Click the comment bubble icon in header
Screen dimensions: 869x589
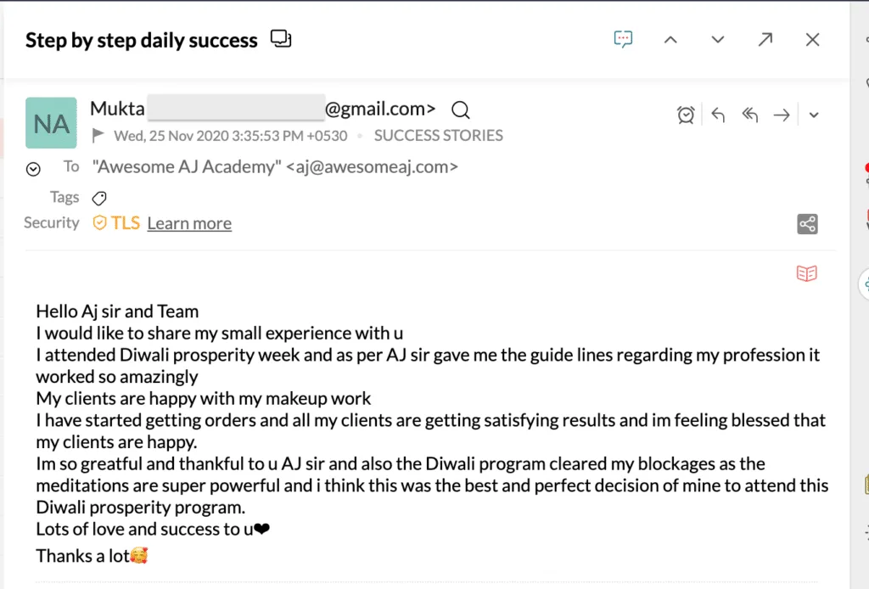[x=624, y=39]
